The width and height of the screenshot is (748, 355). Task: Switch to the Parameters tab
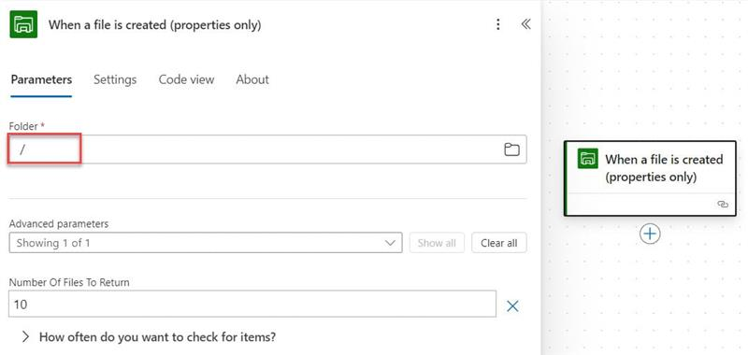point(41,79)
